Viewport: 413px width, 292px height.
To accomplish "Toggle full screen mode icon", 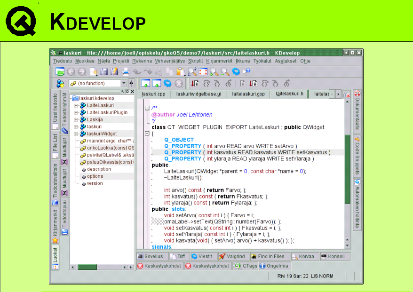I will (203, 71).
